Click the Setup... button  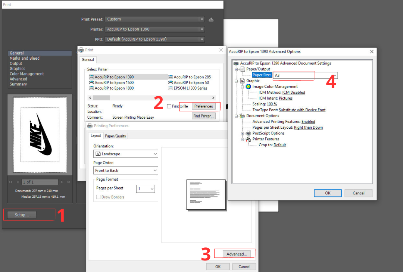[x=22, y=215]
